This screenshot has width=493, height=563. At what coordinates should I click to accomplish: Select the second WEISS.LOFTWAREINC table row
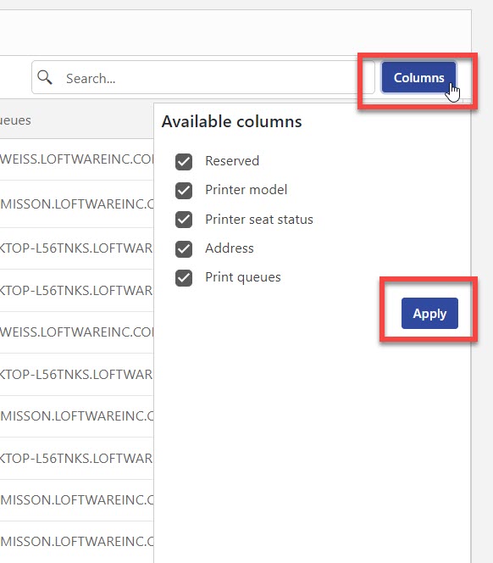pyautogui.click(x=77, y=332)
